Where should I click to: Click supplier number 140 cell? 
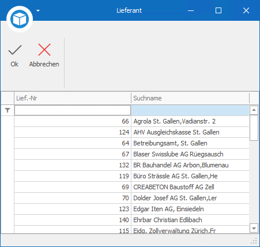pyautogui.click(x=73, y=220)
